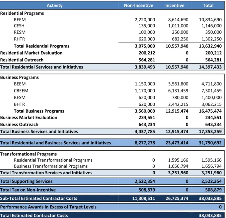Click REEM non-incentive value 2,220,000
This screenshot has width=226, height=218.
tap(145, 20)
